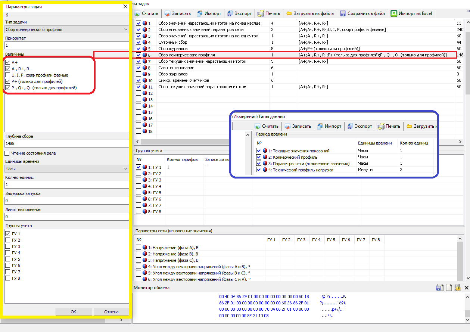Screen dimensions: 470x332
Task: Save exchange monitor log via floppy icon
Action: click(439, 288)
